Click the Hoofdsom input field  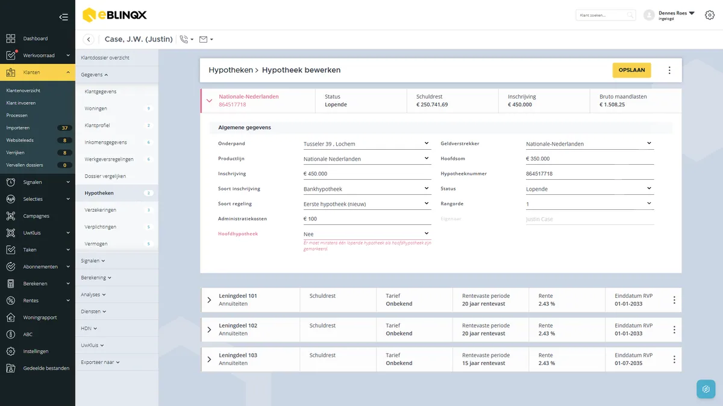589,159
